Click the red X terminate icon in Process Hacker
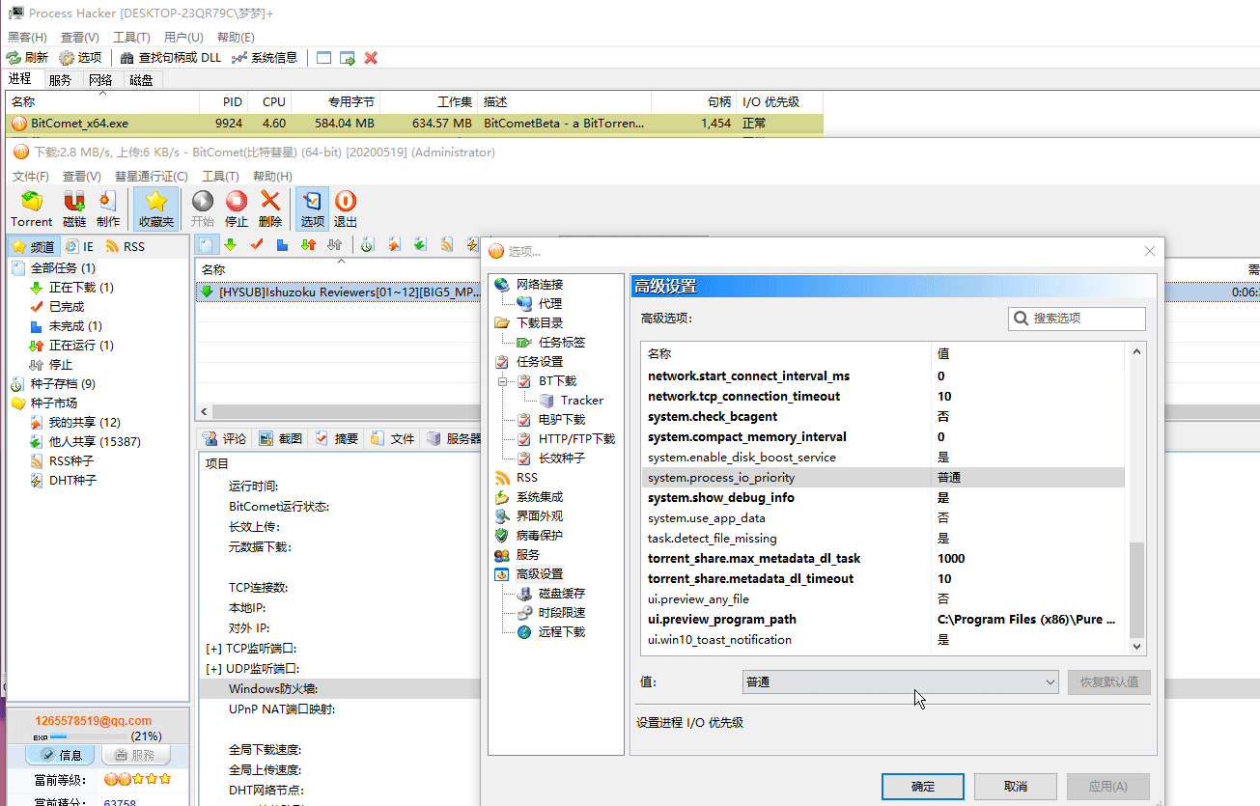1260x806 pixels. click(371, 58)
